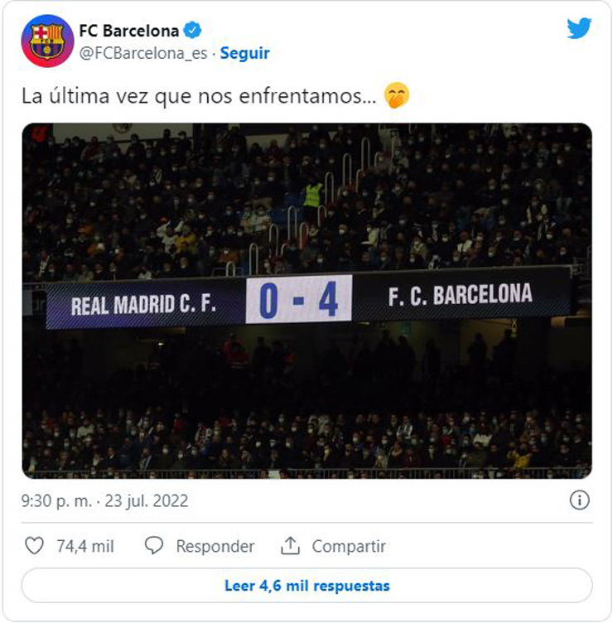Click the tweet text "La última vez que nos enfrentamos"

pos(199,97)
